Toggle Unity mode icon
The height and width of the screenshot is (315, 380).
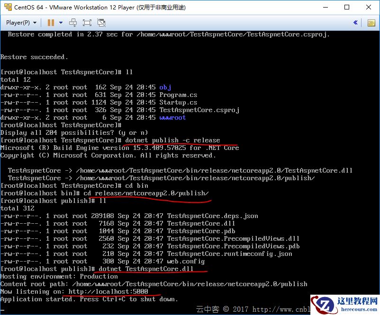click(101, 23)
